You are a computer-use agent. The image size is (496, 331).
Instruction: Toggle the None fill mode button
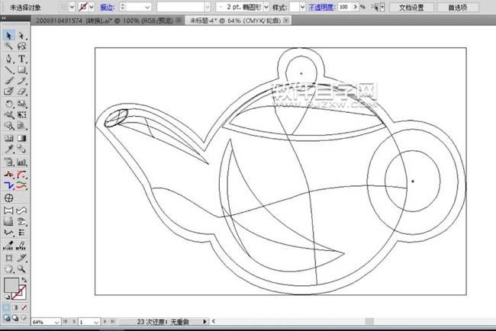pyautogui.click(x=24, y=307)
